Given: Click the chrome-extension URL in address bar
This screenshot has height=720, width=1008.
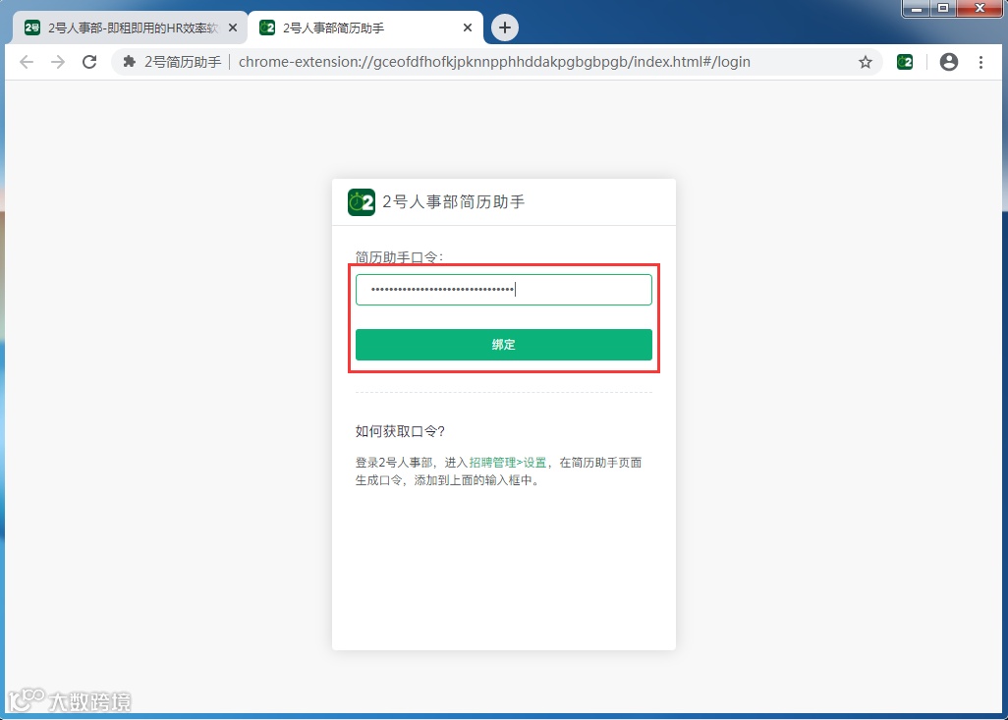Looking at the screenshot, I should click(x=494, y=62).
